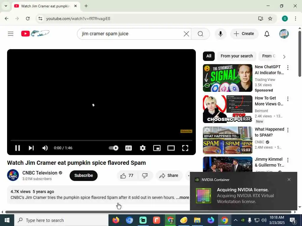Screen dimensions: 302x226
Task: Reload the page
Action: coord(28,19)
